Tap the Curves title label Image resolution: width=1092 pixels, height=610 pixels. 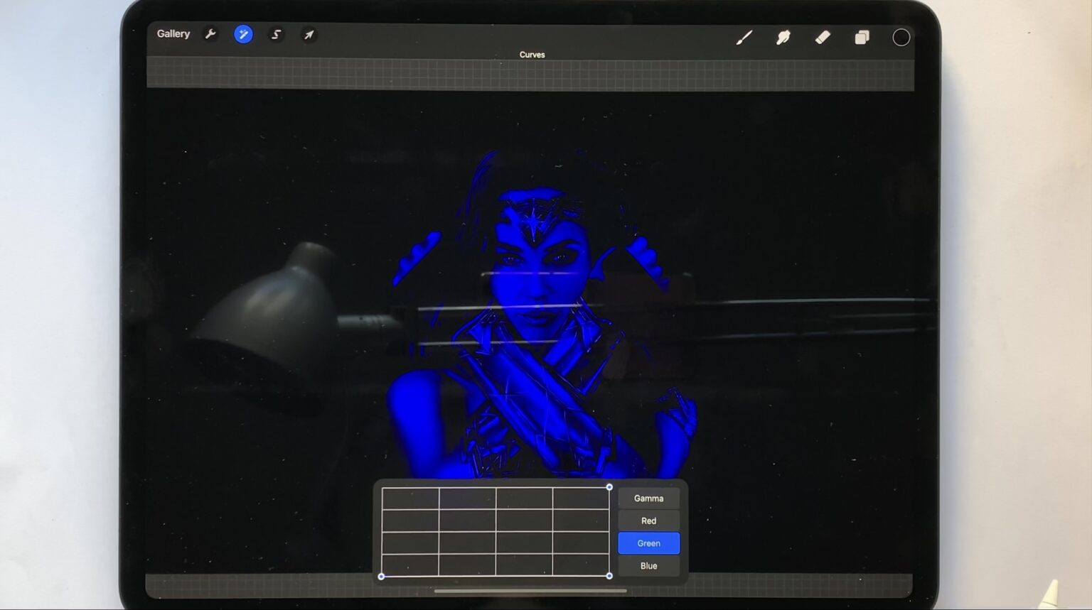(532, 55)
